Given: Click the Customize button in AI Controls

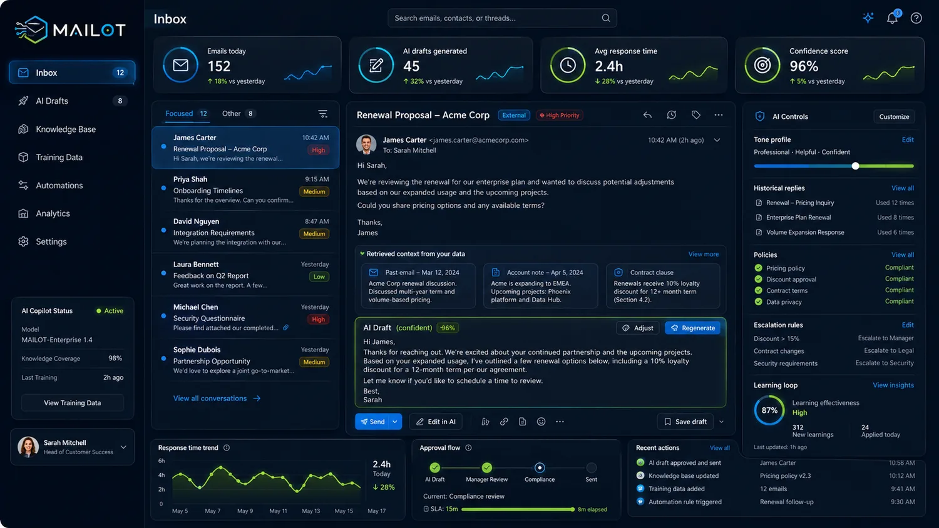Looking at the screenshot, I should tap(894, 117).
